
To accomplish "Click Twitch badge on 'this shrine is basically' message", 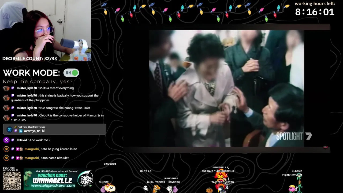I will [x=13, y=96].
